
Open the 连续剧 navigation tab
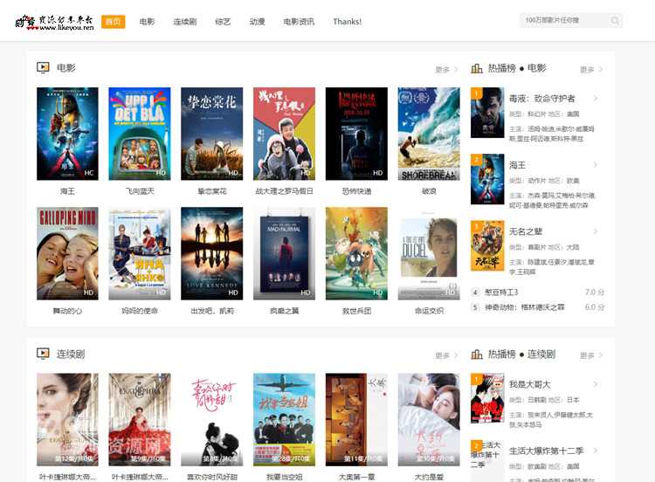[x=185, y=22]
